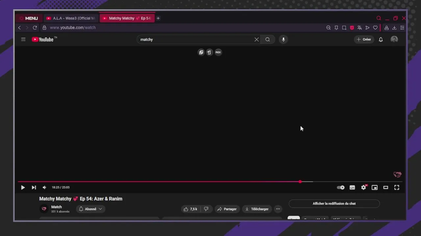Click the pin icon in address bar

(x=336, y=28)
